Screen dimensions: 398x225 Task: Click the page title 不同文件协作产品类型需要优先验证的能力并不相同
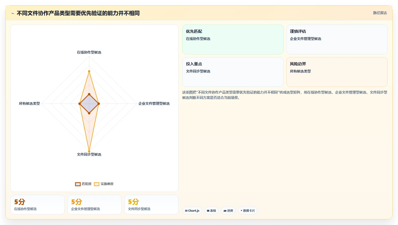point(78,13)
